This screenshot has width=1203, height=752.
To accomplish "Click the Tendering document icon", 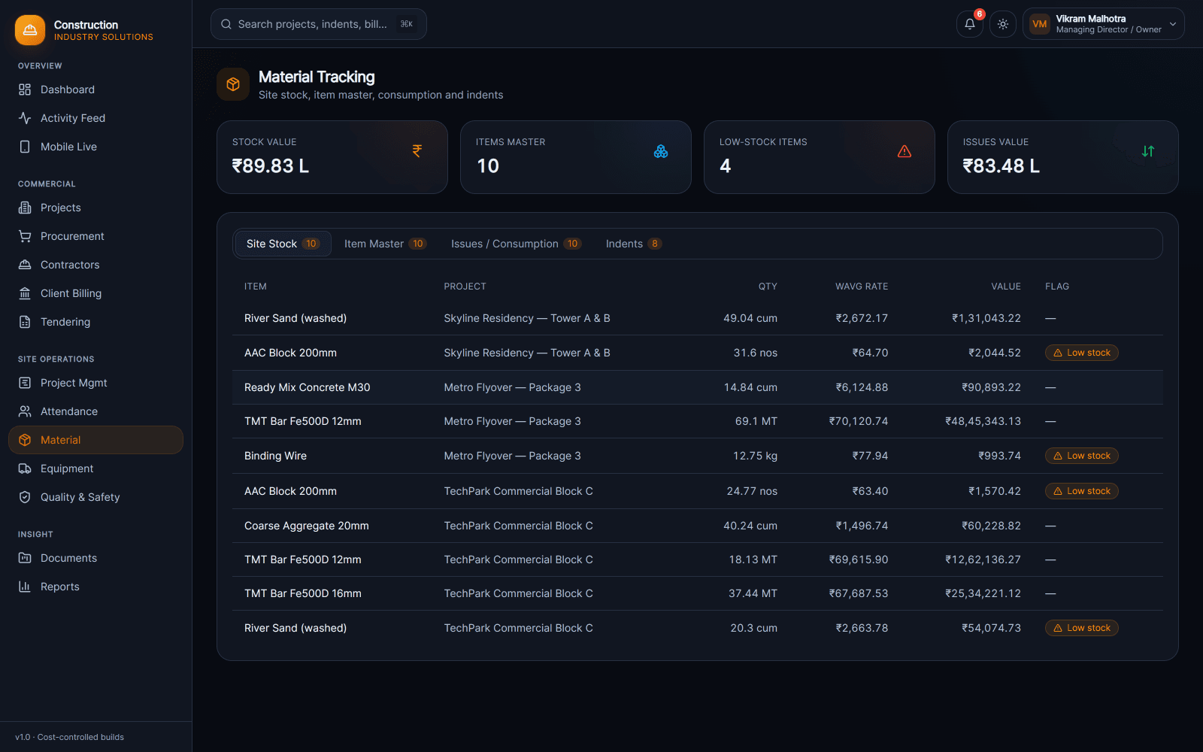I will 25,322.
